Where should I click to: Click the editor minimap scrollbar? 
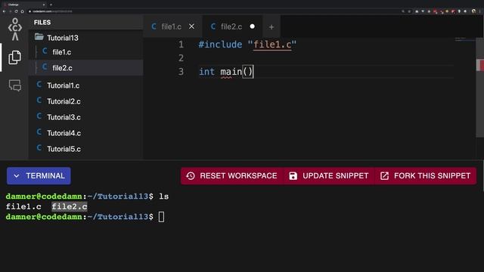click(x=479, y=88)
